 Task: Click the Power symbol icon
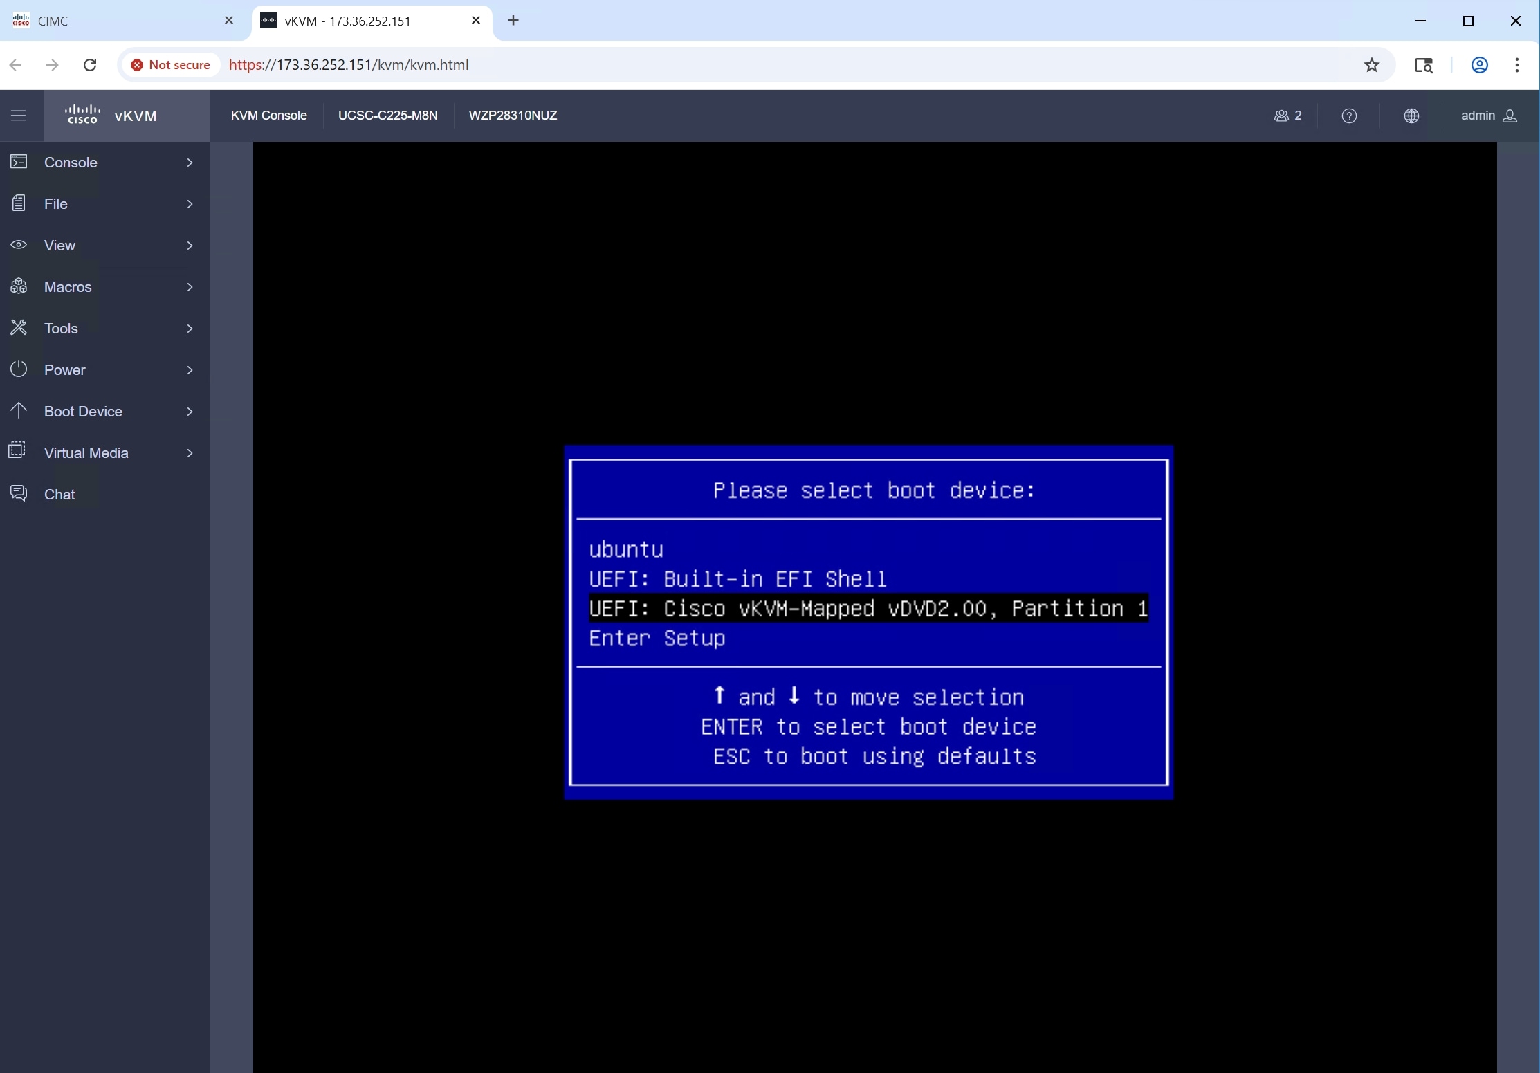click(x=19, y=369)
